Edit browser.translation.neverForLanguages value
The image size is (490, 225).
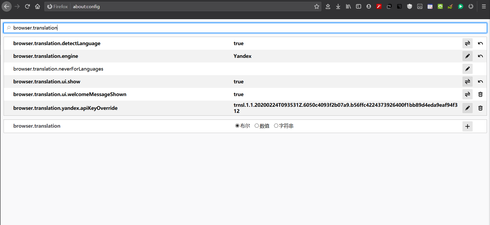467,69
